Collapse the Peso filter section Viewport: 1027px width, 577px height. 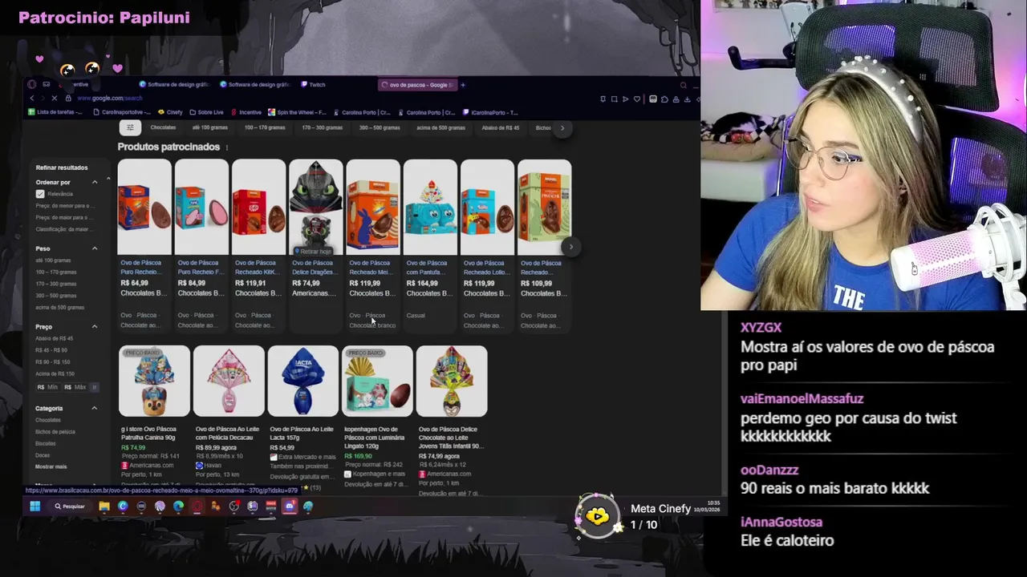(x=95, y=248)
